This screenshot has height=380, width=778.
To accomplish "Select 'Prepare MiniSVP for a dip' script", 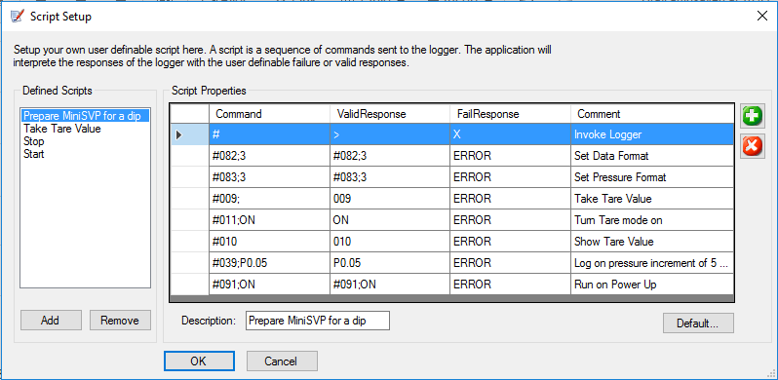I will (86, 116).
